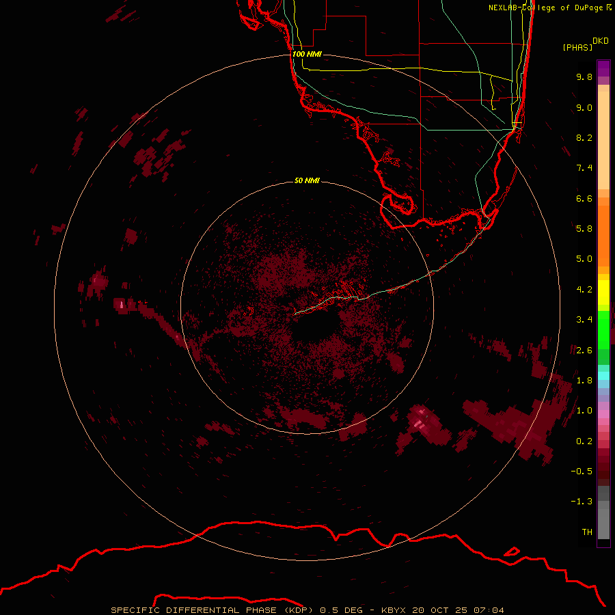Click the 9.0 value on the color scale
Image resolution: width=615 pixels, height=615 pixels.
tap(584, 107)
